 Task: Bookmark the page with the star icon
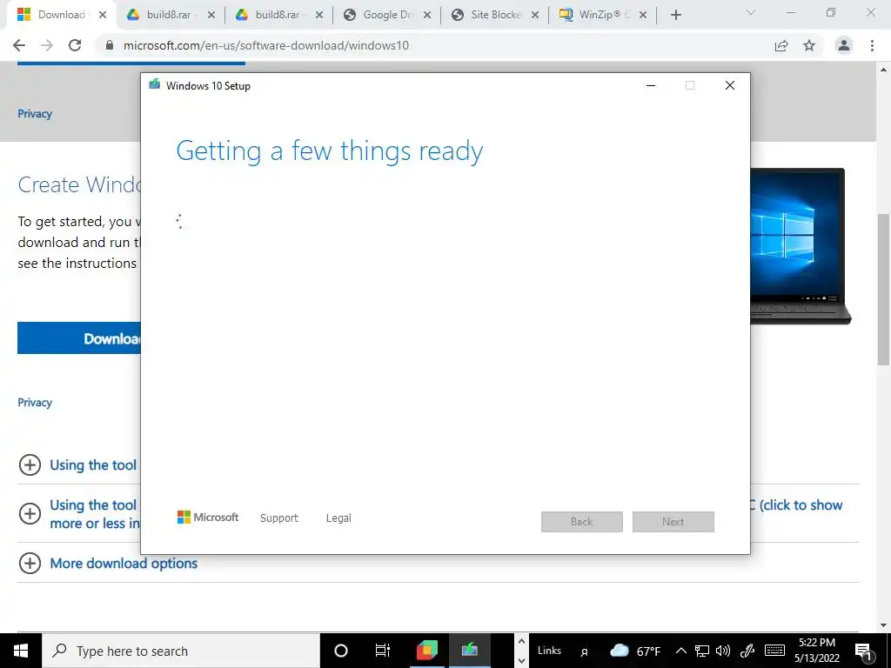coord(809,45)
